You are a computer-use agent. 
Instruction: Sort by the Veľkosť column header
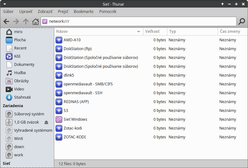pos(155,32)
